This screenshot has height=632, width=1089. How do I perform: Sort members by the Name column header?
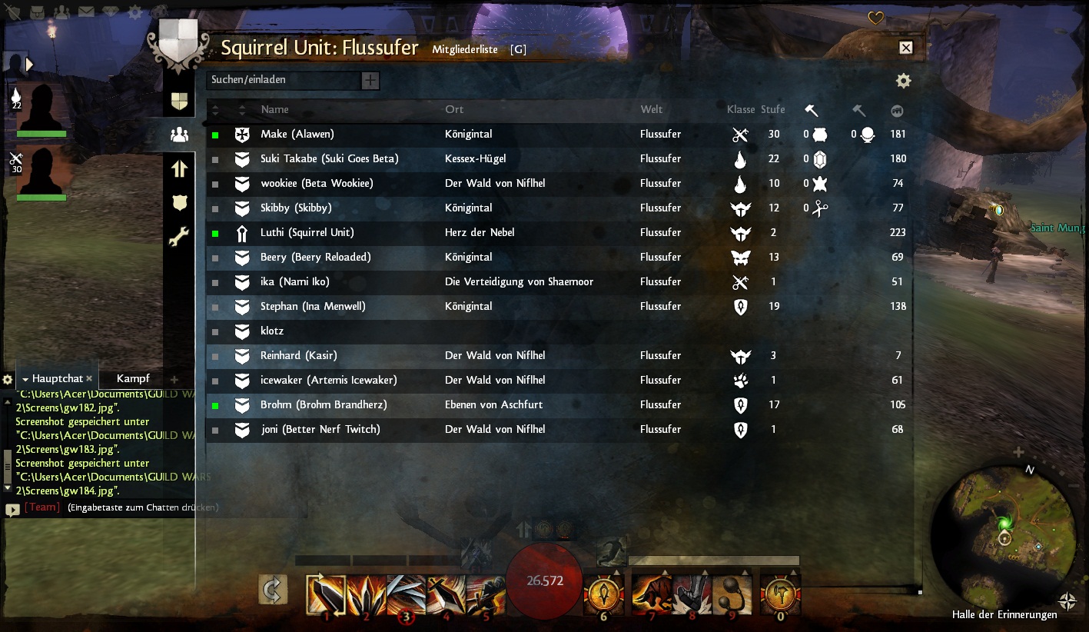point(274,109)
